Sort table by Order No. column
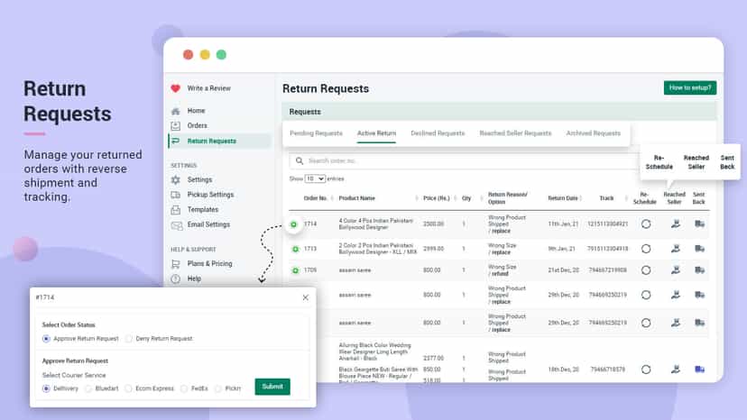This screenshot has height=420, width=747. [x=316, y=198]
